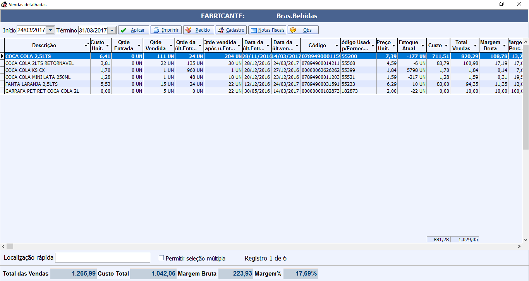Click the Custo Total value 1.042,06
529x281 pixels.
(153, 273)
